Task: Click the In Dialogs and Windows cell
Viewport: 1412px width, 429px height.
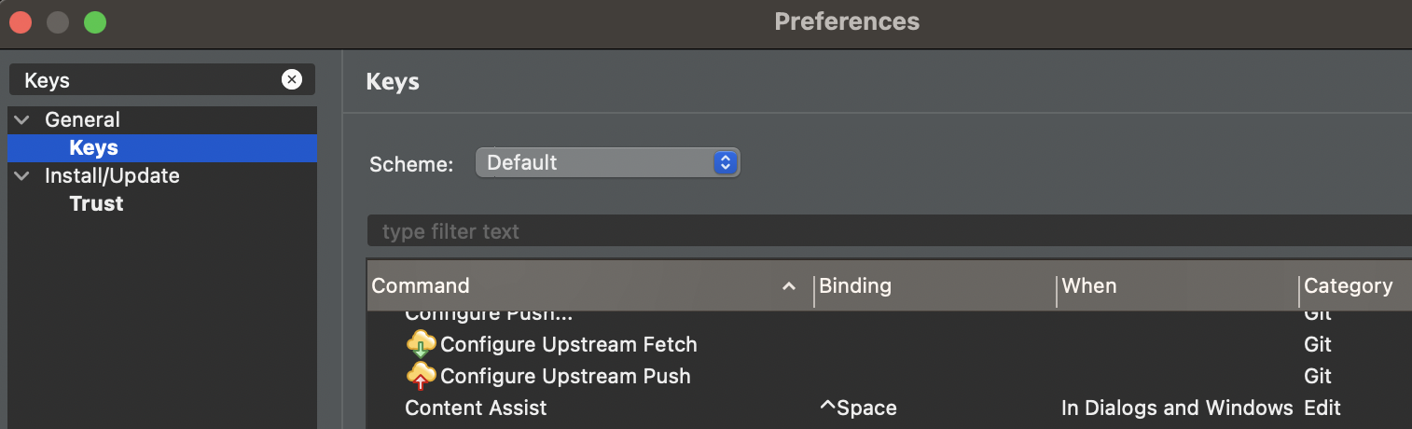Action: coord(1177,408)
